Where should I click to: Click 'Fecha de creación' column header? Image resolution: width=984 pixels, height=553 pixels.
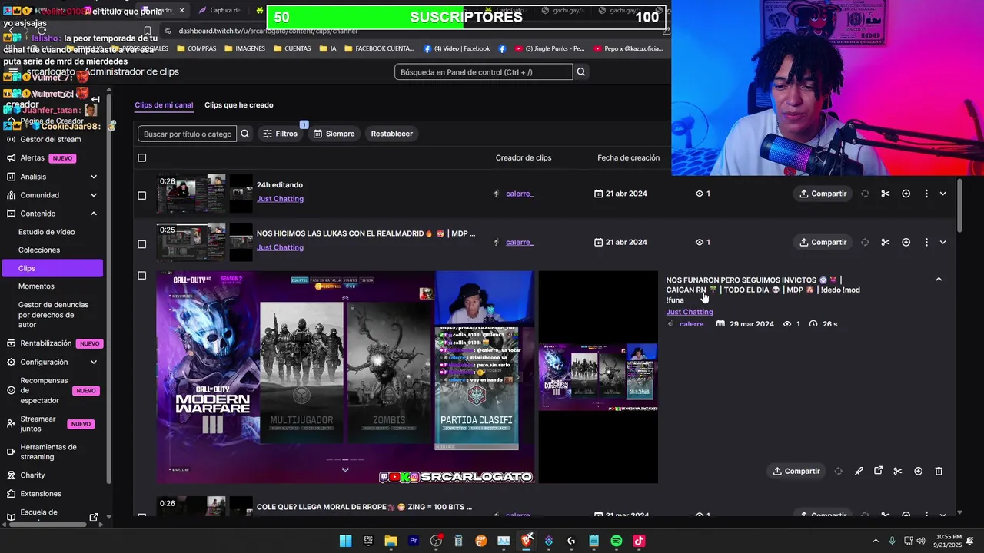tap(628, 157)
